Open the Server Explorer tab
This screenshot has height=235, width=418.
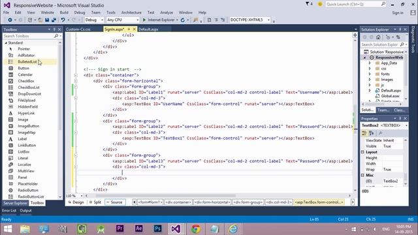click(16, 203)
